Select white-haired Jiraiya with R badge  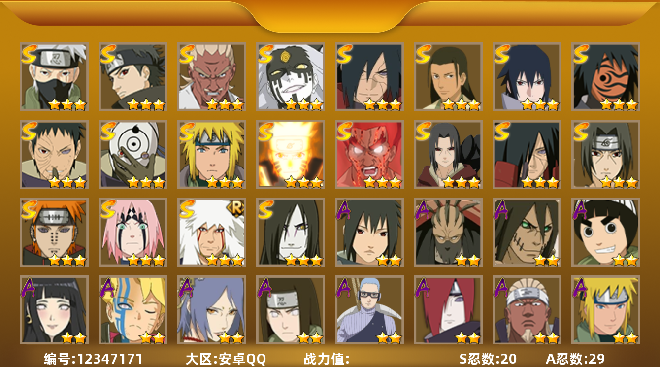[x=211, y=233]
